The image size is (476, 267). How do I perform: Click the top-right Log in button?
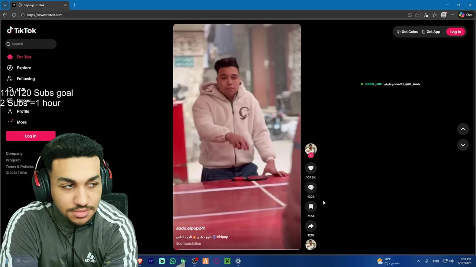[x=456, y=32]
